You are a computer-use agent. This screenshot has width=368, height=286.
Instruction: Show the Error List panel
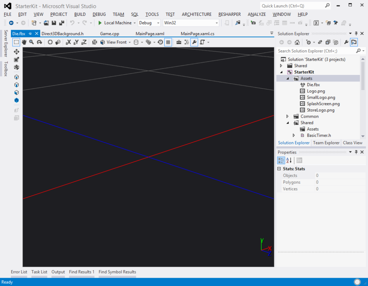click(x=19, y=272)
